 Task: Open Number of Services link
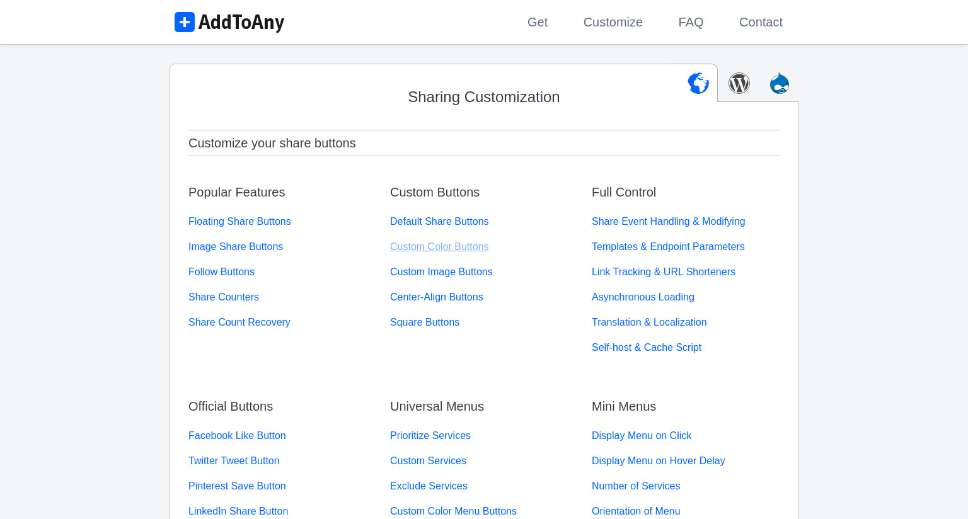[x=636, y=486]
